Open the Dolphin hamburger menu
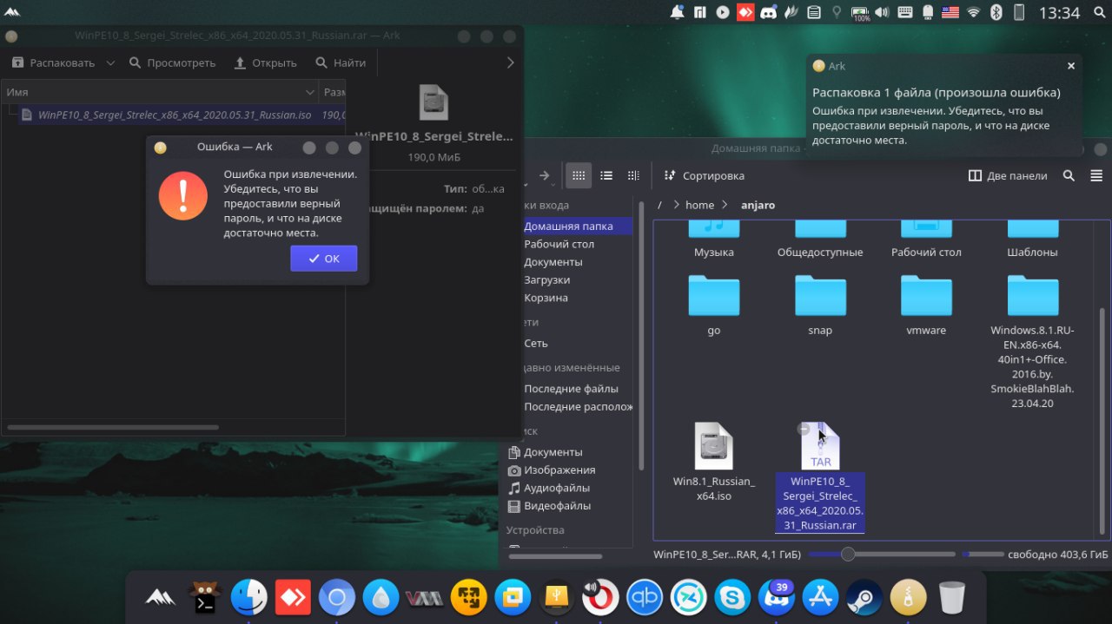Image resolution: width=1112 pixels, height=624 pixels. [1095, 175]
